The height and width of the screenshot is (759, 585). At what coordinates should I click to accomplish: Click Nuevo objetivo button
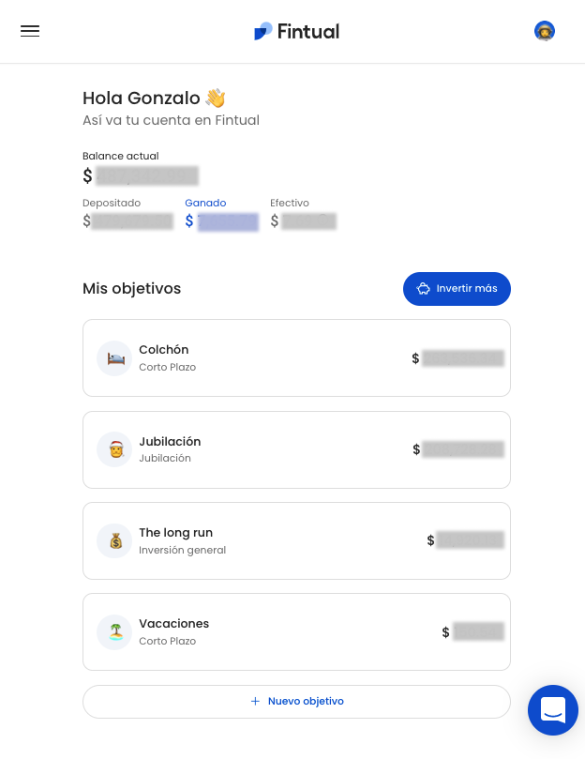[296, 702]
